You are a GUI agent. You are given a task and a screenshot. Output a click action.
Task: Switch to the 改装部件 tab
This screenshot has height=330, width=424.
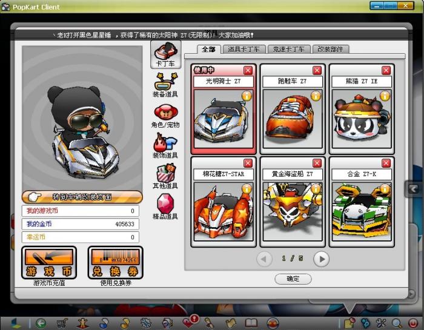point(331,50)
